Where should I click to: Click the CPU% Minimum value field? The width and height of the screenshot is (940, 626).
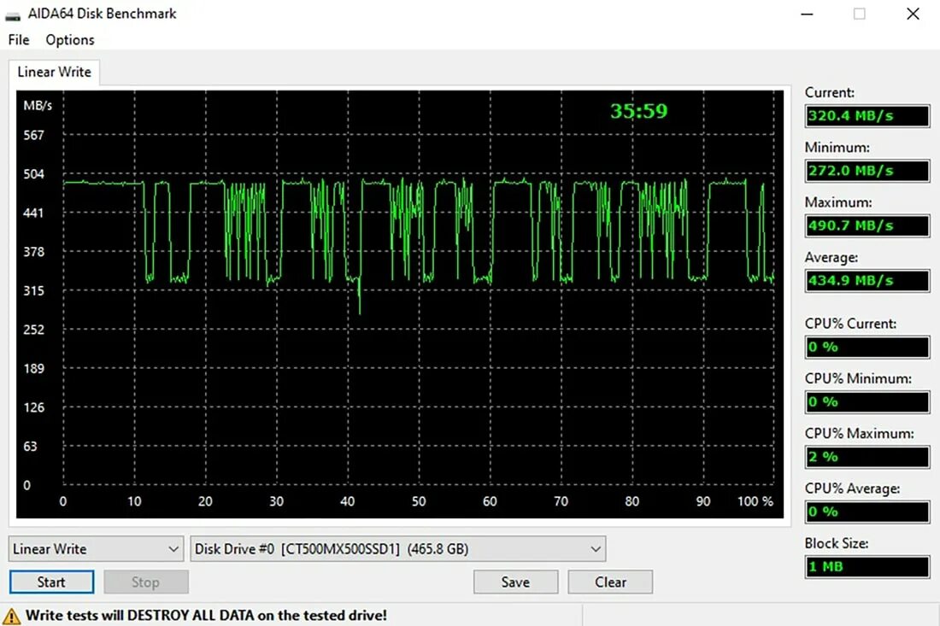867,402
